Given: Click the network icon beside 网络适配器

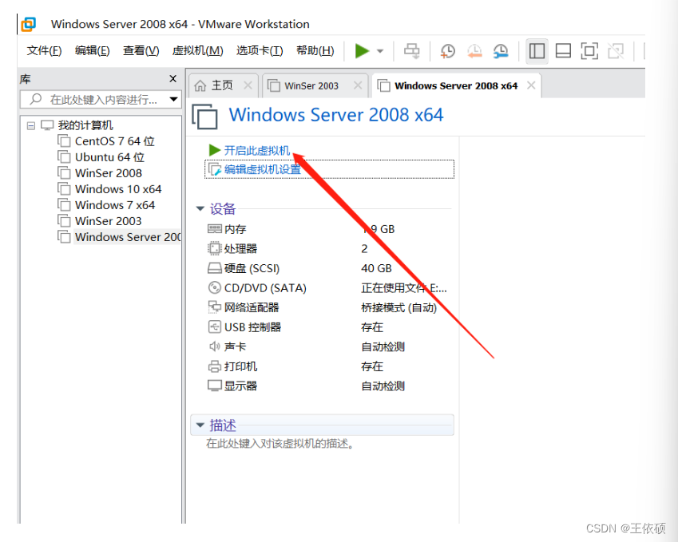Looking at the screenshot, I should [x=215, y=307].
